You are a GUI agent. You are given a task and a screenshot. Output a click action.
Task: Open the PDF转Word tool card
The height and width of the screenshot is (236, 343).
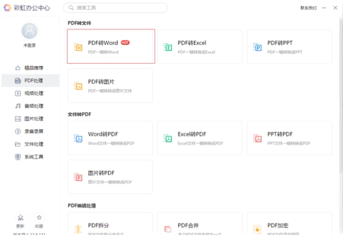[111, 46]
